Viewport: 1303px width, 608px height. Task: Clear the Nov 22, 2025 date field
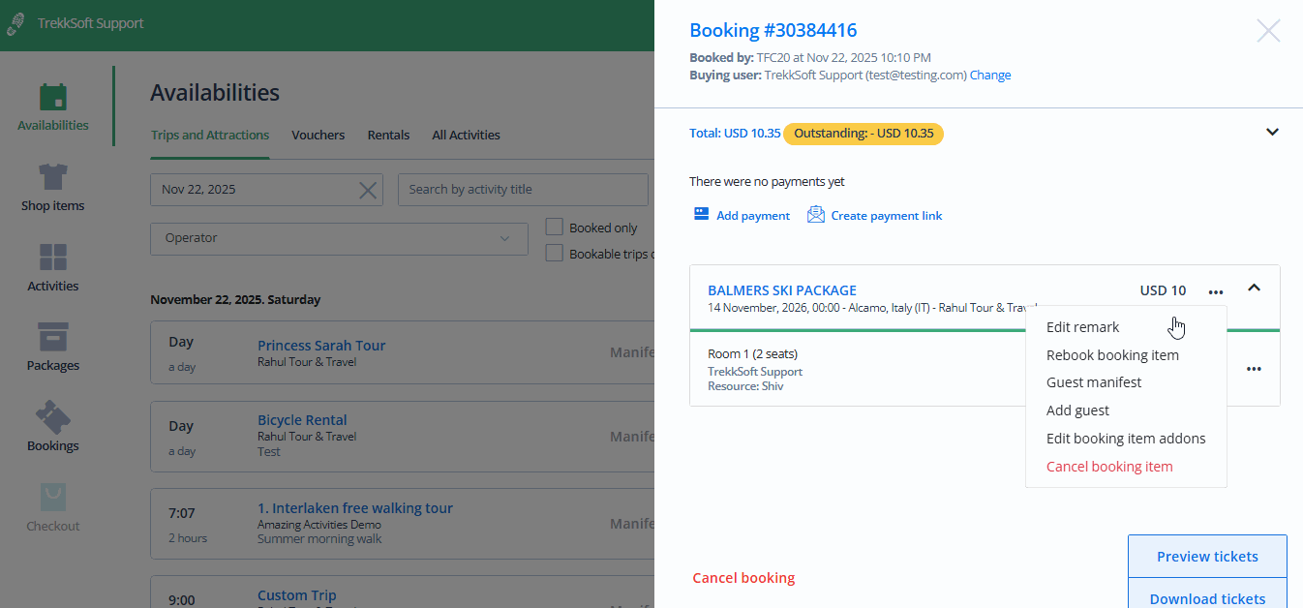(368, 190)
